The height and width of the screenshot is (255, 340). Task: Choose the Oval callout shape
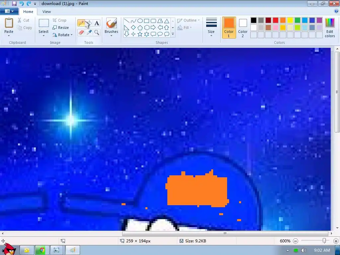[x=160, y=34]
